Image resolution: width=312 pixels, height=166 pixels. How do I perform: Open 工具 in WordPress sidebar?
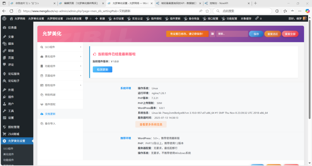tap(17, 111)
